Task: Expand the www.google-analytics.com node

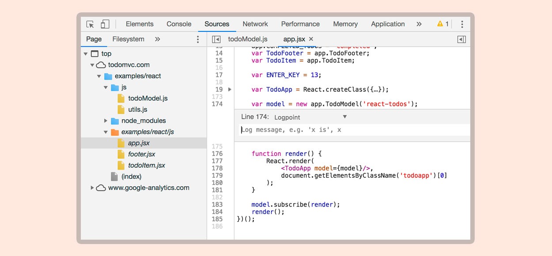Action: point(92,188)
